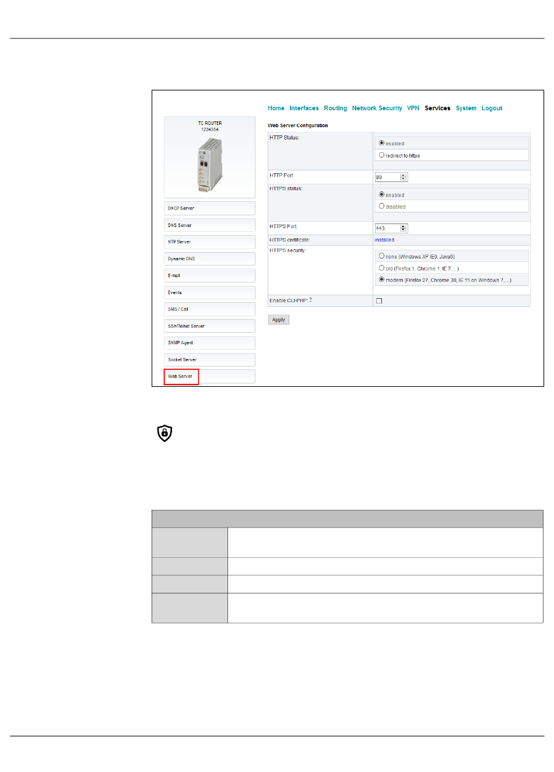Go to the VPN menu
Image resolution: width=554 pixels, height=772 pixels.
(x=413, y=109)
